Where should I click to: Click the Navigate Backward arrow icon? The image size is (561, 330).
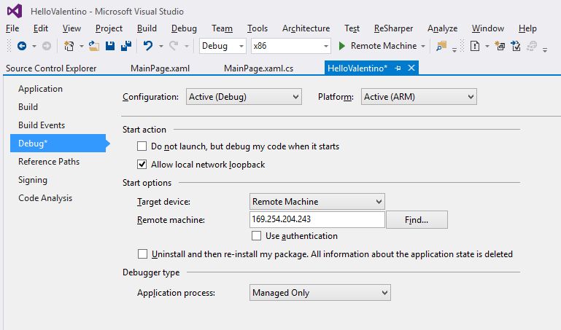click(21, 46)
